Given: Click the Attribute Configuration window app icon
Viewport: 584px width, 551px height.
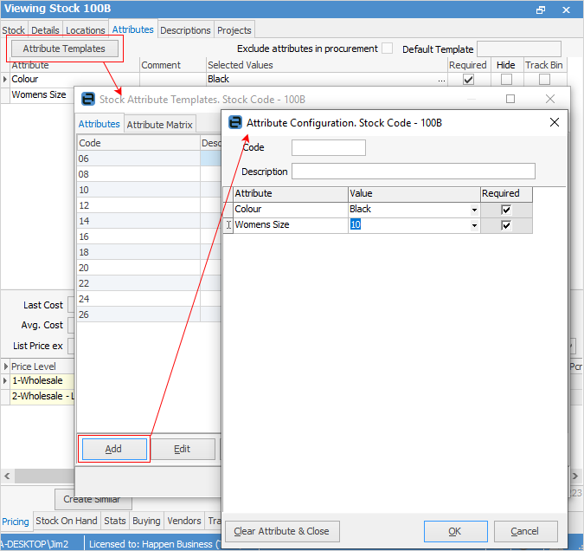Looking at the screenshot, I should [x=235, y=122].
